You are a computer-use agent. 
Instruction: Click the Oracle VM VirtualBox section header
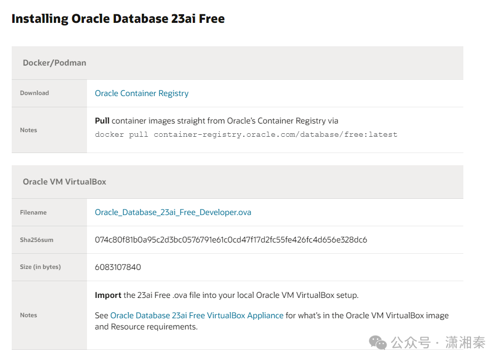coord(64,182)
